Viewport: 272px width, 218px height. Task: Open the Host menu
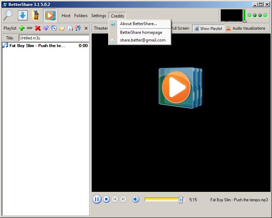coord(66,16)
